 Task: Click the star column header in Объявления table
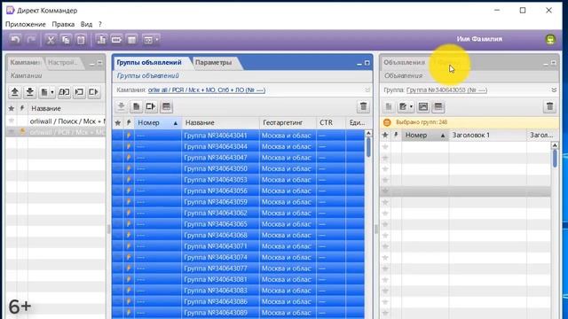(x=385, y=135)
